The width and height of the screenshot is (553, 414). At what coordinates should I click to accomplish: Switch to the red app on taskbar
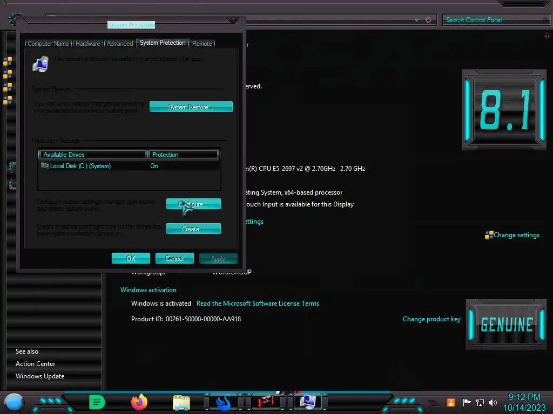[x=266, y=402]
